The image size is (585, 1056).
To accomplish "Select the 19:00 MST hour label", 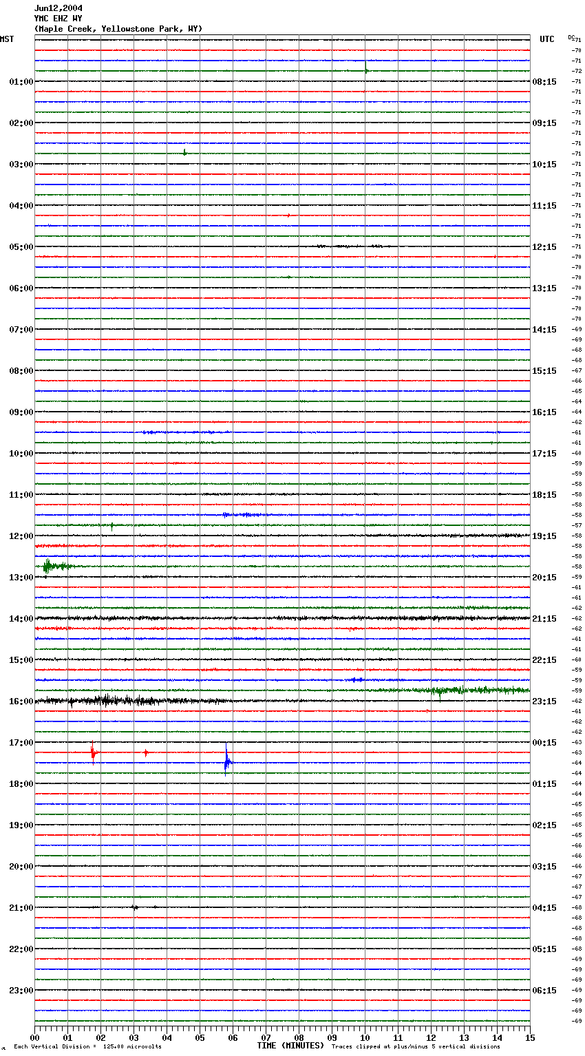I will [x=21, y=825].
